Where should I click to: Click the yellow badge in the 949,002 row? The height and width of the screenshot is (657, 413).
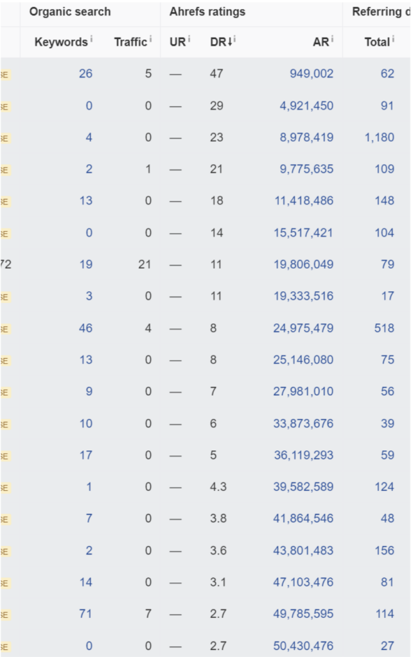pos(4,74)
